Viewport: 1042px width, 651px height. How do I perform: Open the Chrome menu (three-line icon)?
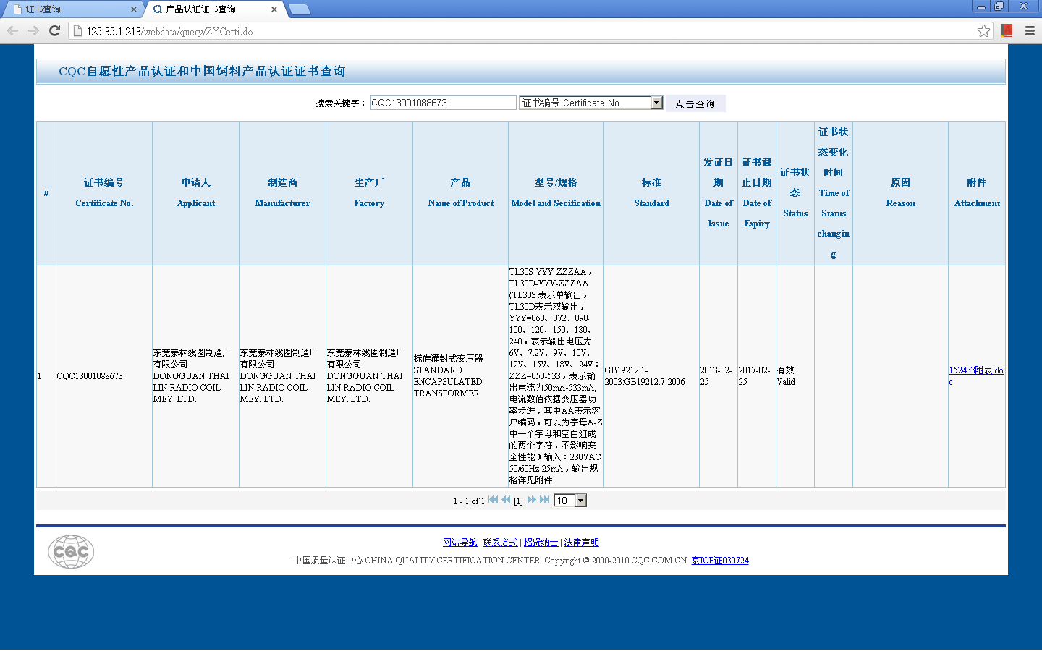1030,30
